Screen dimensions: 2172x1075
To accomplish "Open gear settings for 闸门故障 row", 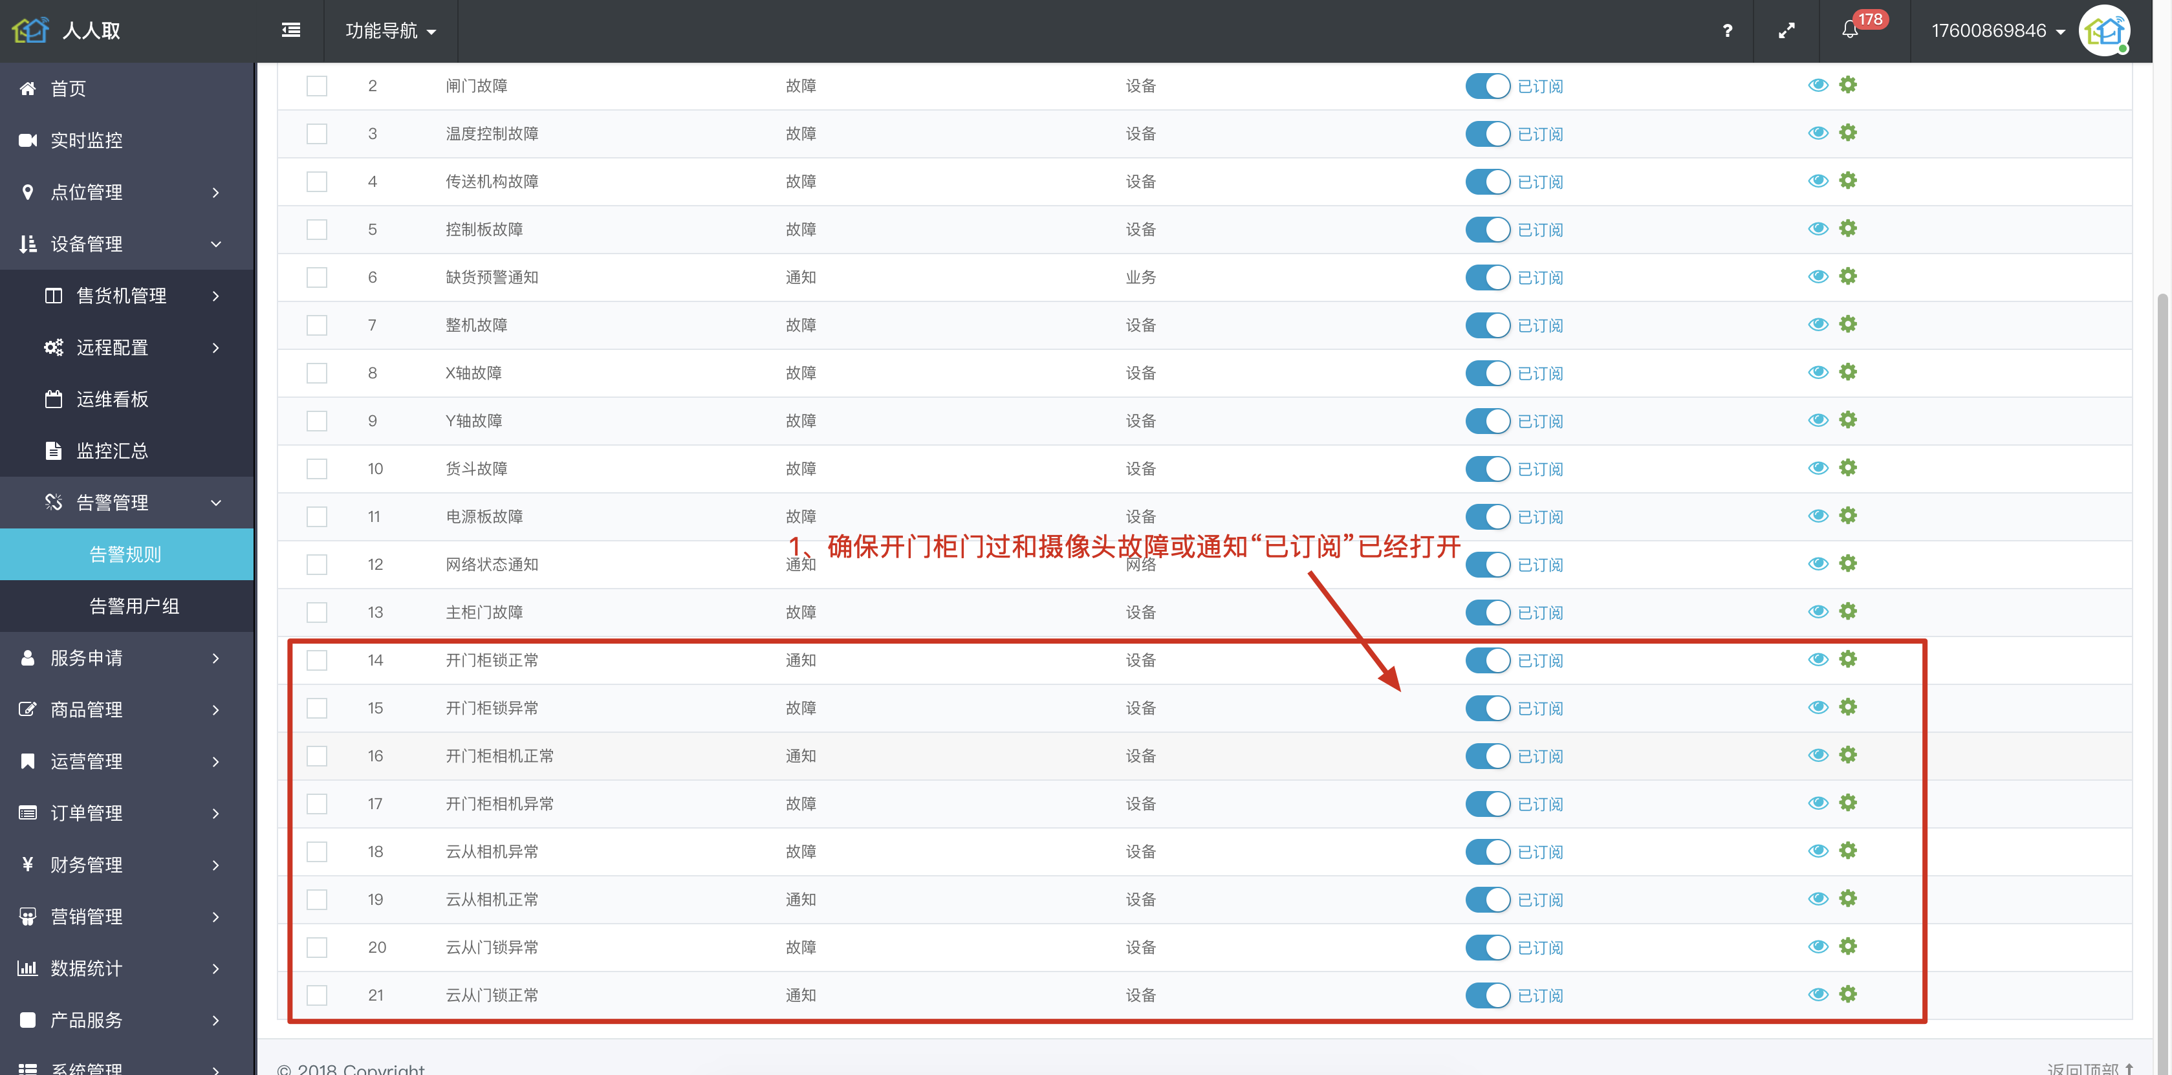I will (x=1848, y=84).
